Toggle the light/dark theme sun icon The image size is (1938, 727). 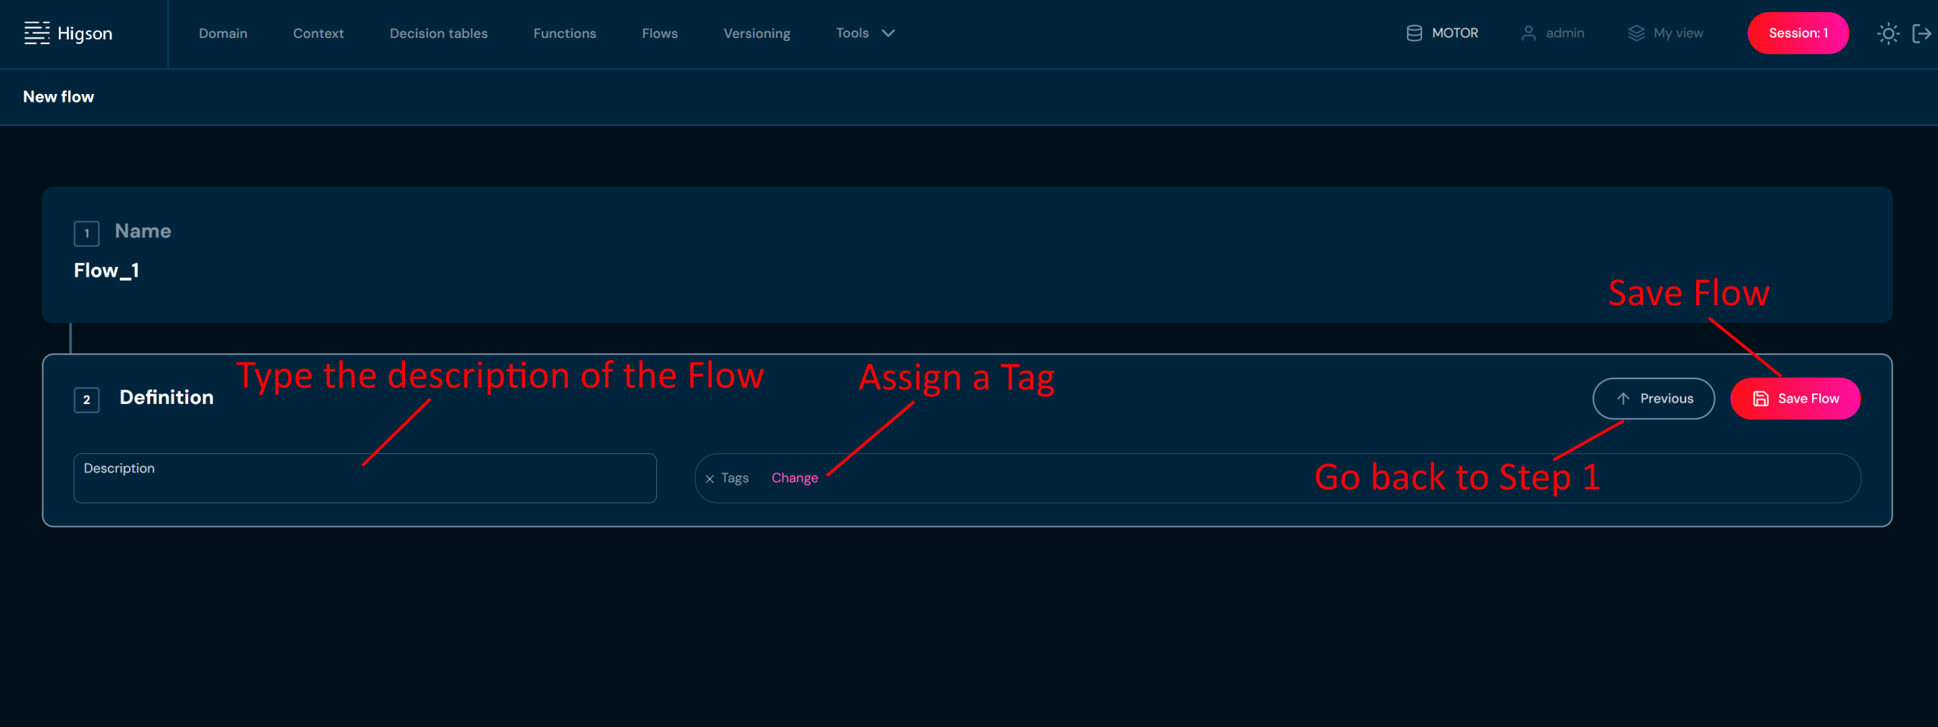click(x=1888, y=33)
